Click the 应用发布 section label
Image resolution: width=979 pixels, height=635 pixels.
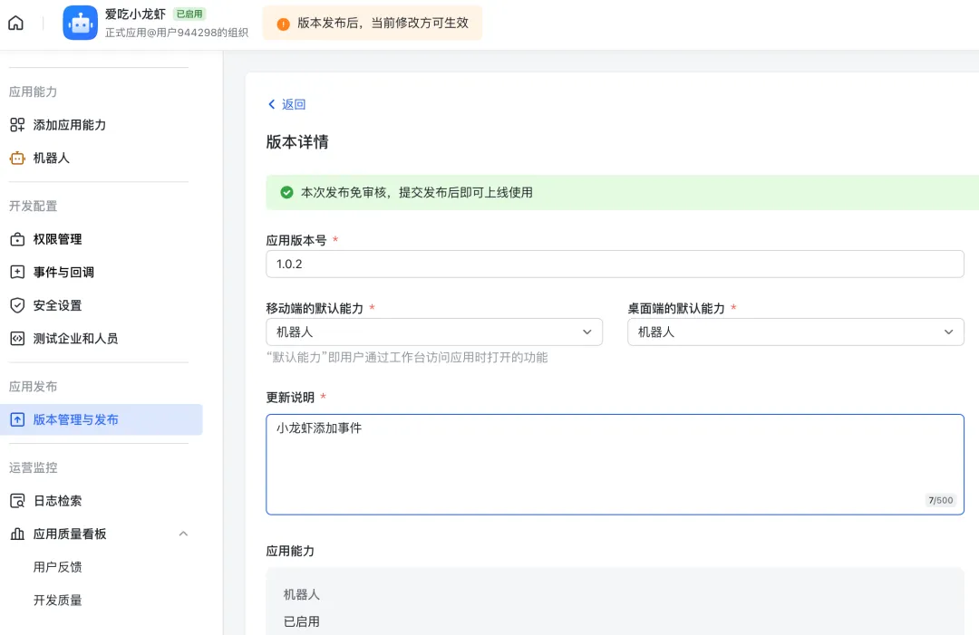[34, 386]
